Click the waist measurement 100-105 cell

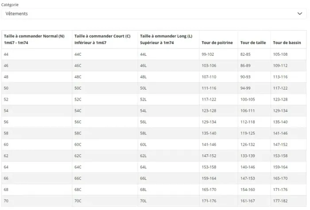point(248,99)
